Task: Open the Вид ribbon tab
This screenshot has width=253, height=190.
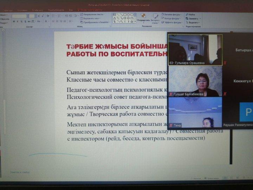Action: coord(71,10)
